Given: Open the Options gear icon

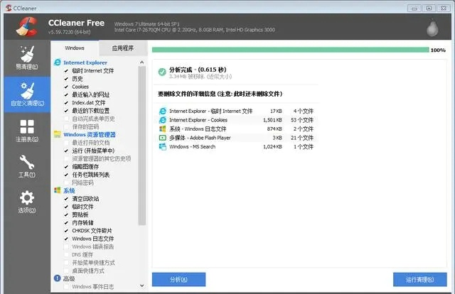Looking at the screenshot, I should tap(27, 198).
